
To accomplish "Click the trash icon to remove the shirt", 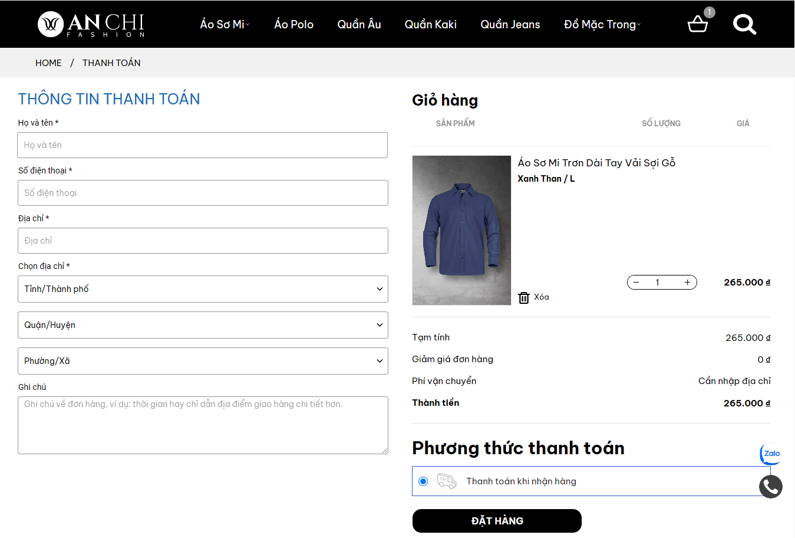I will coord(523,297).
